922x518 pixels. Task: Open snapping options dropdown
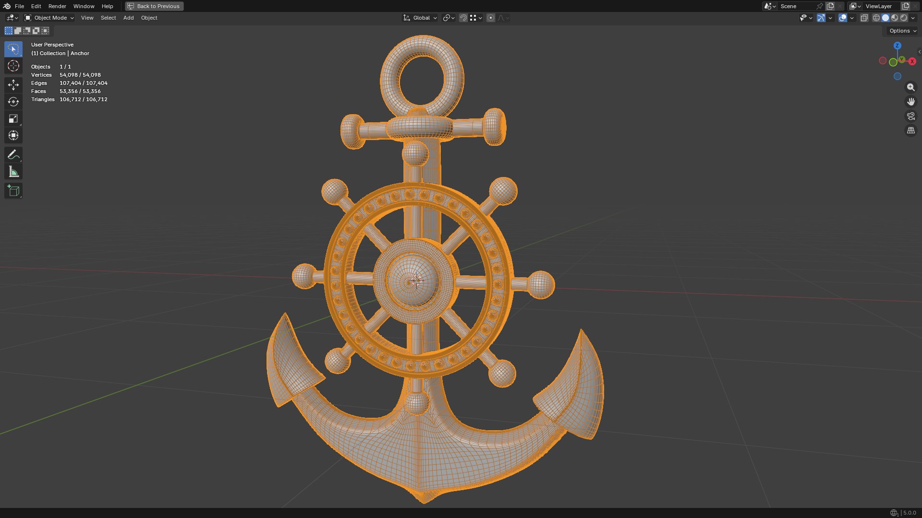(x=476, y=18)
